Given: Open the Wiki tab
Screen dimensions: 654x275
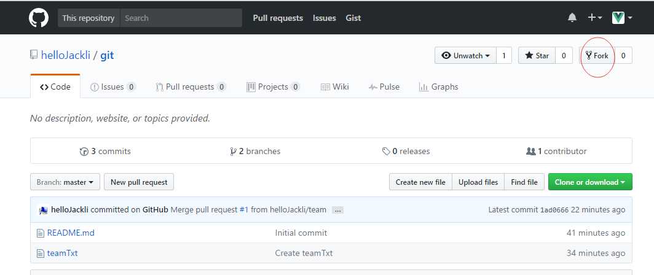Looking at the screenshot, I should tap(335, 87).
